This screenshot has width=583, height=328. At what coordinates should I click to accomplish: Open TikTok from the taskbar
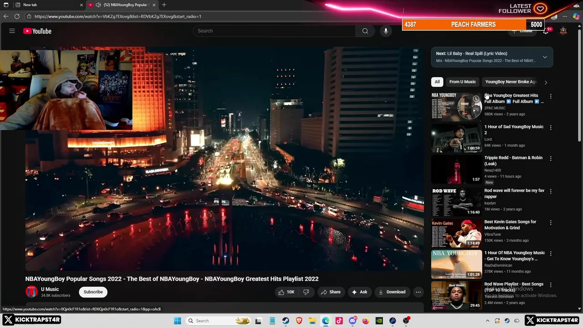click(339, 321)
